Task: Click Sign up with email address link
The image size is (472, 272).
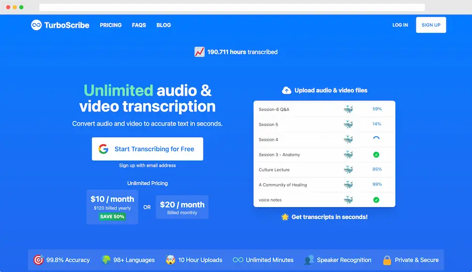Action: click(x=147, y=165)
